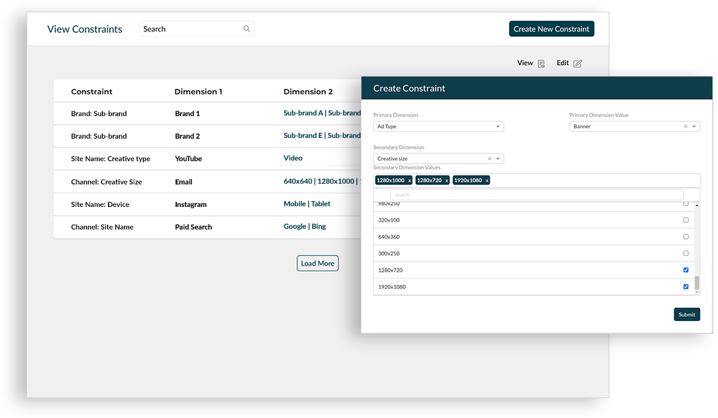Select the Site Name: Device row
Image resolution: width=718 pixels, height=418 pixels.
[x=207, y=204]
